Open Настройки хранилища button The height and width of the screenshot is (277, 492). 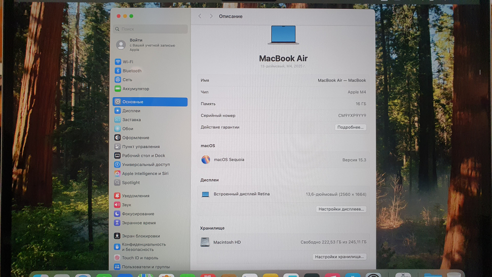click(339, 257)
